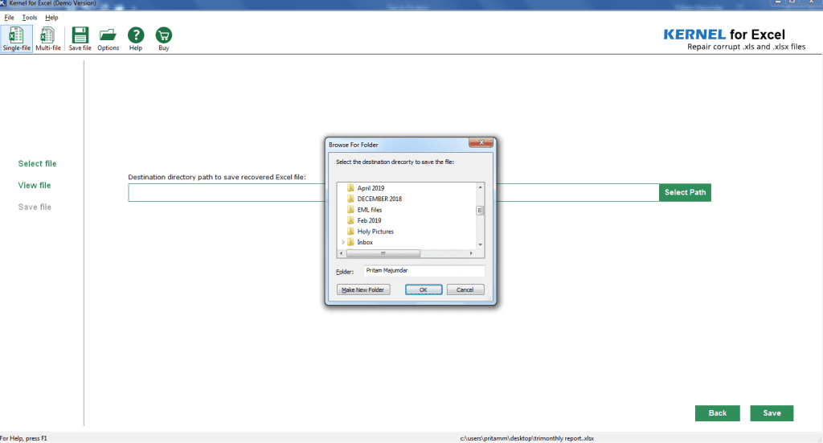Screen dimensions: 823x443
Task: Choose the EML files folder
Action: (369, 210)
